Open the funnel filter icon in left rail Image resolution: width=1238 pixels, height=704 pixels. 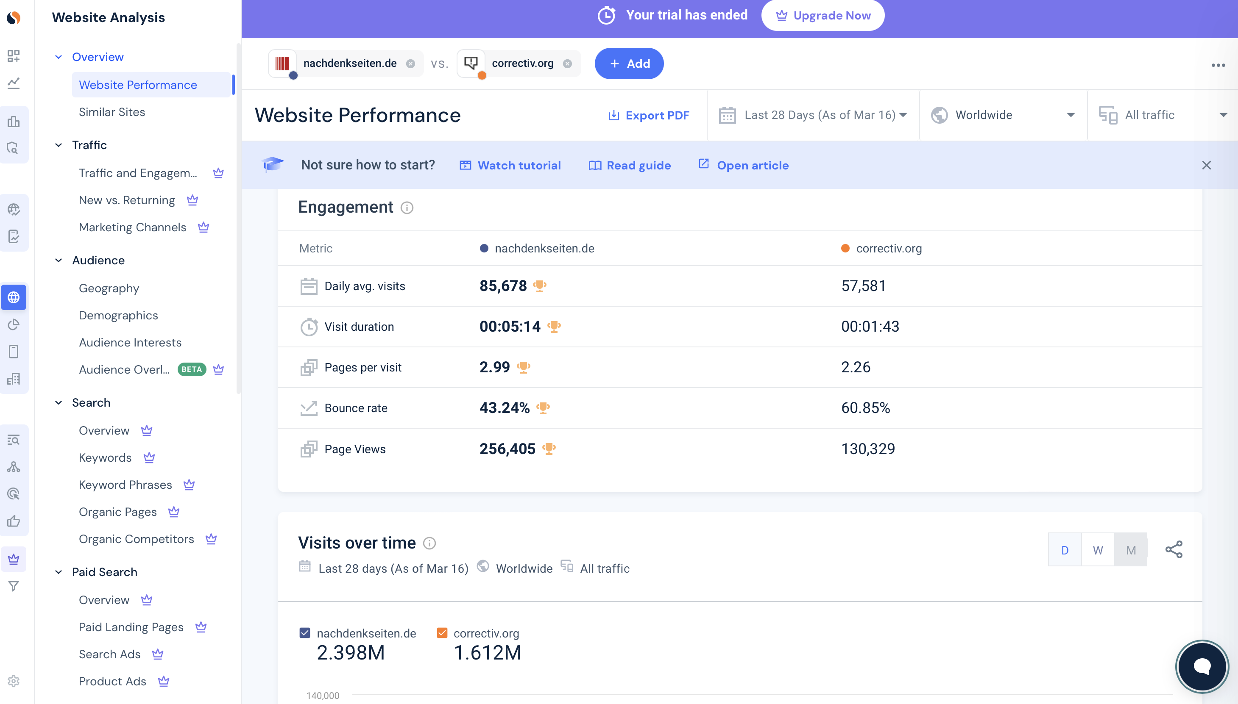tap(14, 586)
